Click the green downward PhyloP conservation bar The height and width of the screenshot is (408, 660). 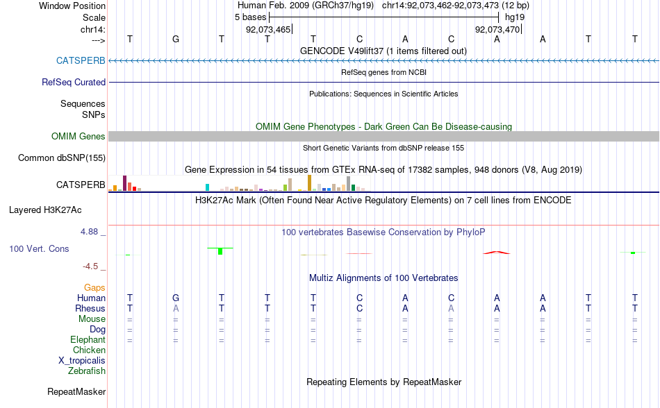coord(220,251)
